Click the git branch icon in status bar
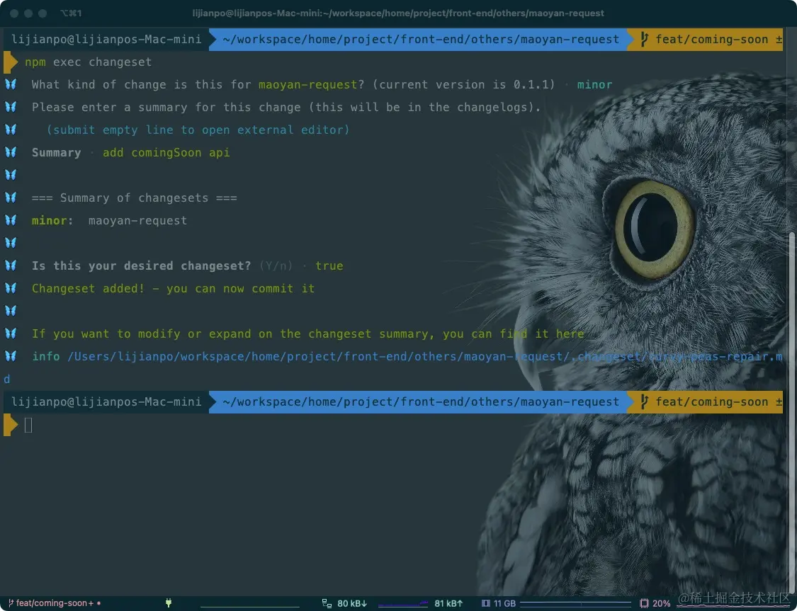 click(11, 603)
